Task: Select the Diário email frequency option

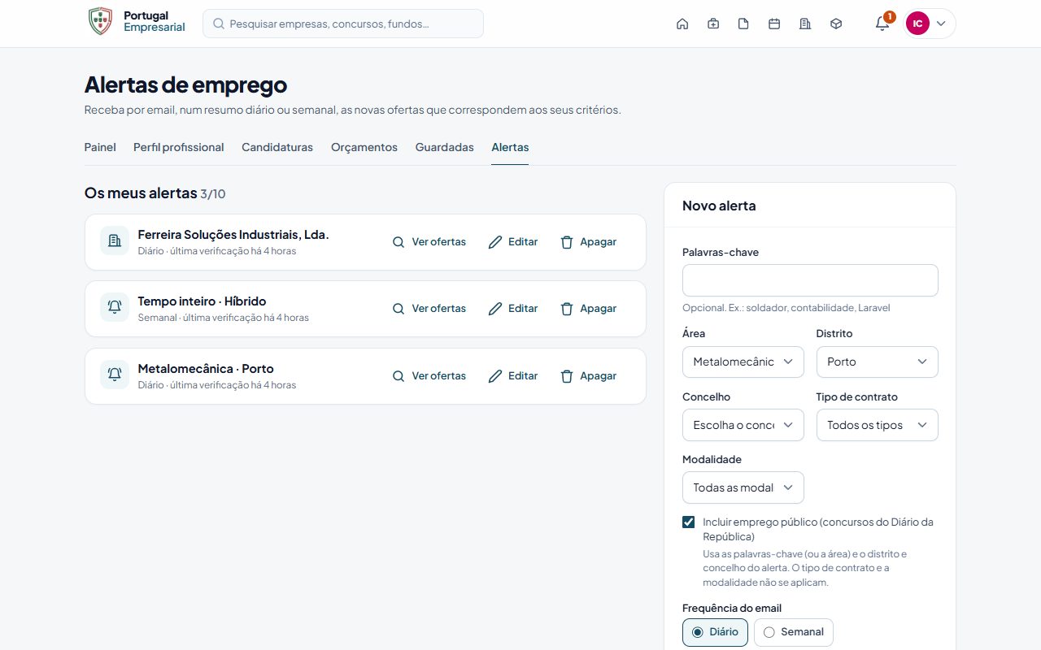Action: [715, 632]
